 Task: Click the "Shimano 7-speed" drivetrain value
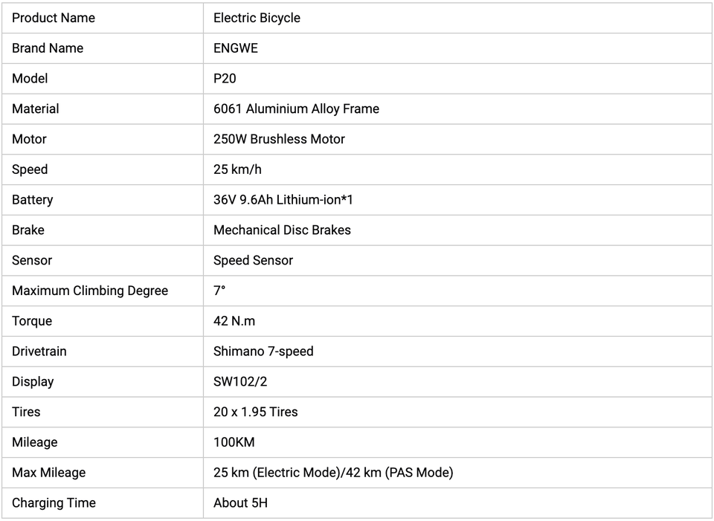[x=263, y=352]
